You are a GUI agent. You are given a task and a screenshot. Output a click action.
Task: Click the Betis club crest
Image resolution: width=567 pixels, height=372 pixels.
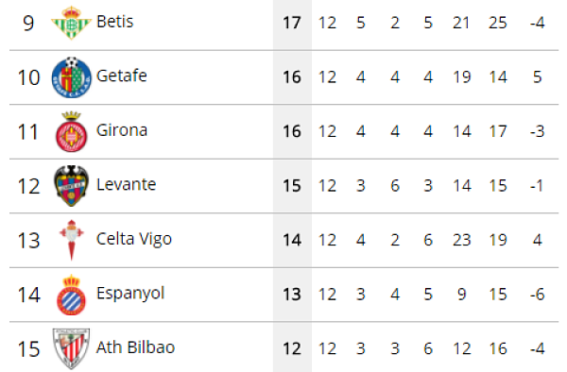(x=71, y=23)
